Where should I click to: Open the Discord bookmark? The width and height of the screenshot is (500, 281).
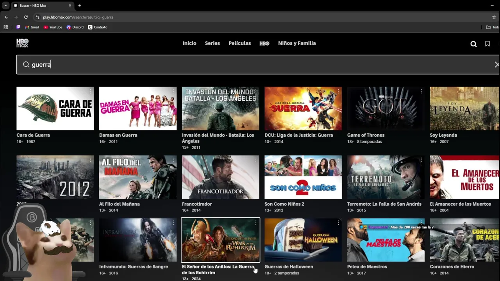point(75,27)
